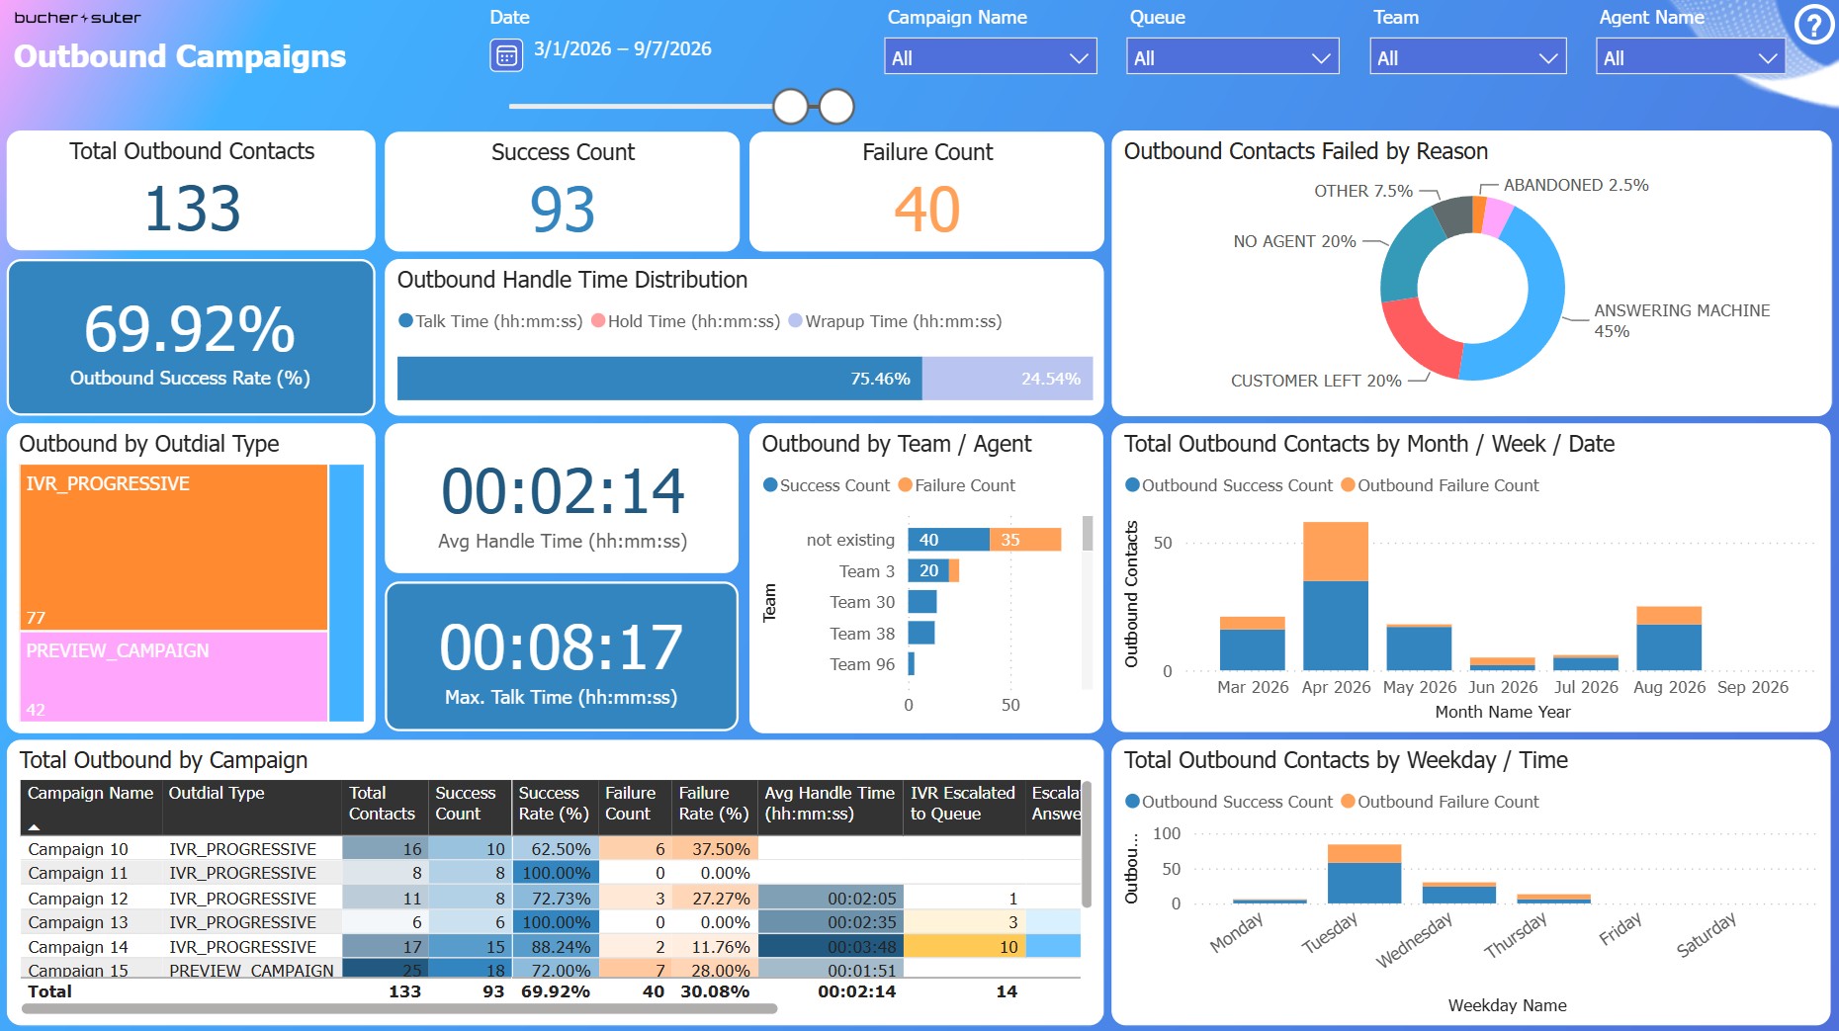Sort by Campaign Name ascending arrow
This screenshot has height=1031, width=1839.
pos(35,826)
